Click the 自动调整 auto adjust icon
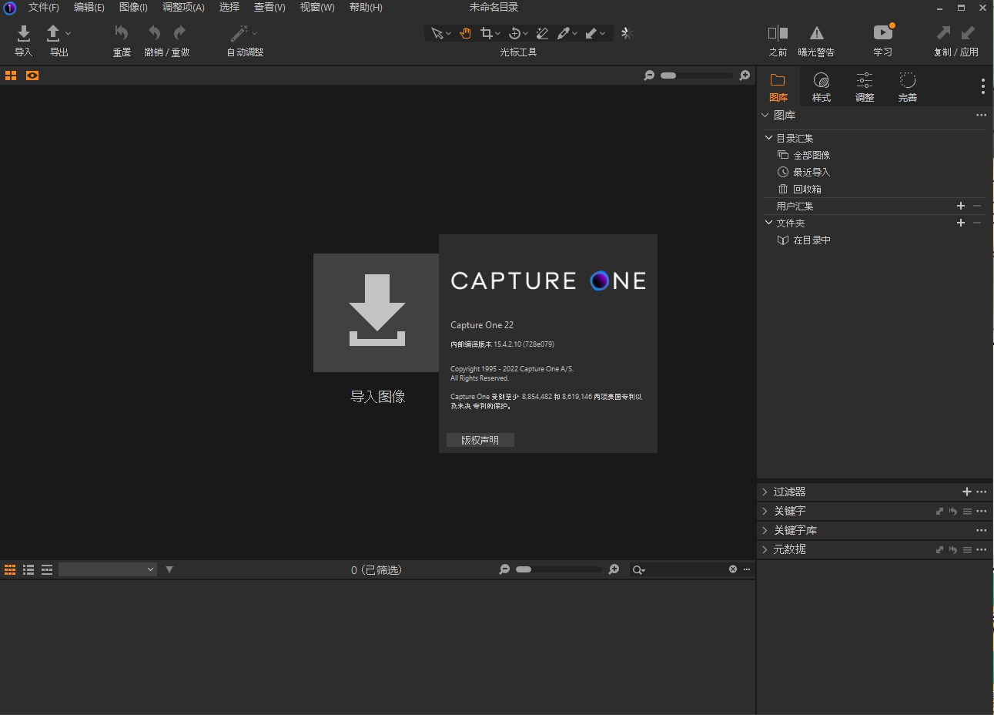Image resolution: width=994 pixels, height=715 pixels. pyautogui.click(x=240, y=35)
